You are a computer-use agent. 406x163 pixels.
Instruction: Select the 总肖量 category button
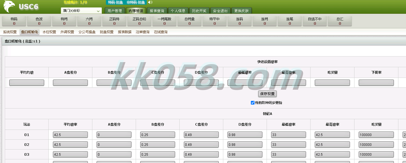pyautogui.click(x=189, y=21)
